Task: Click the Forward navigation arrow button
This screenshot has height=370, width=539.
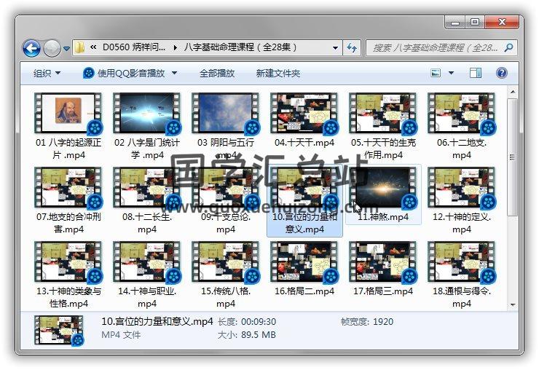Action: 52,49
